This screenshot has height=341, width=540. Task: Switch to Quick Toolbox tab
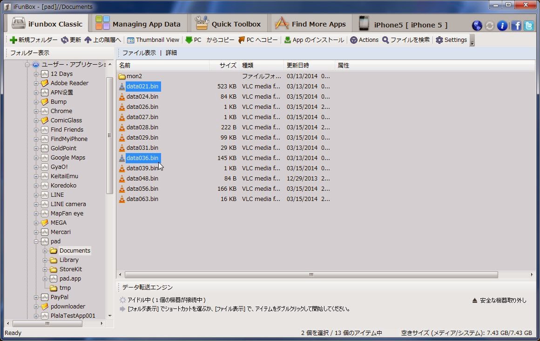coord(228,24)
